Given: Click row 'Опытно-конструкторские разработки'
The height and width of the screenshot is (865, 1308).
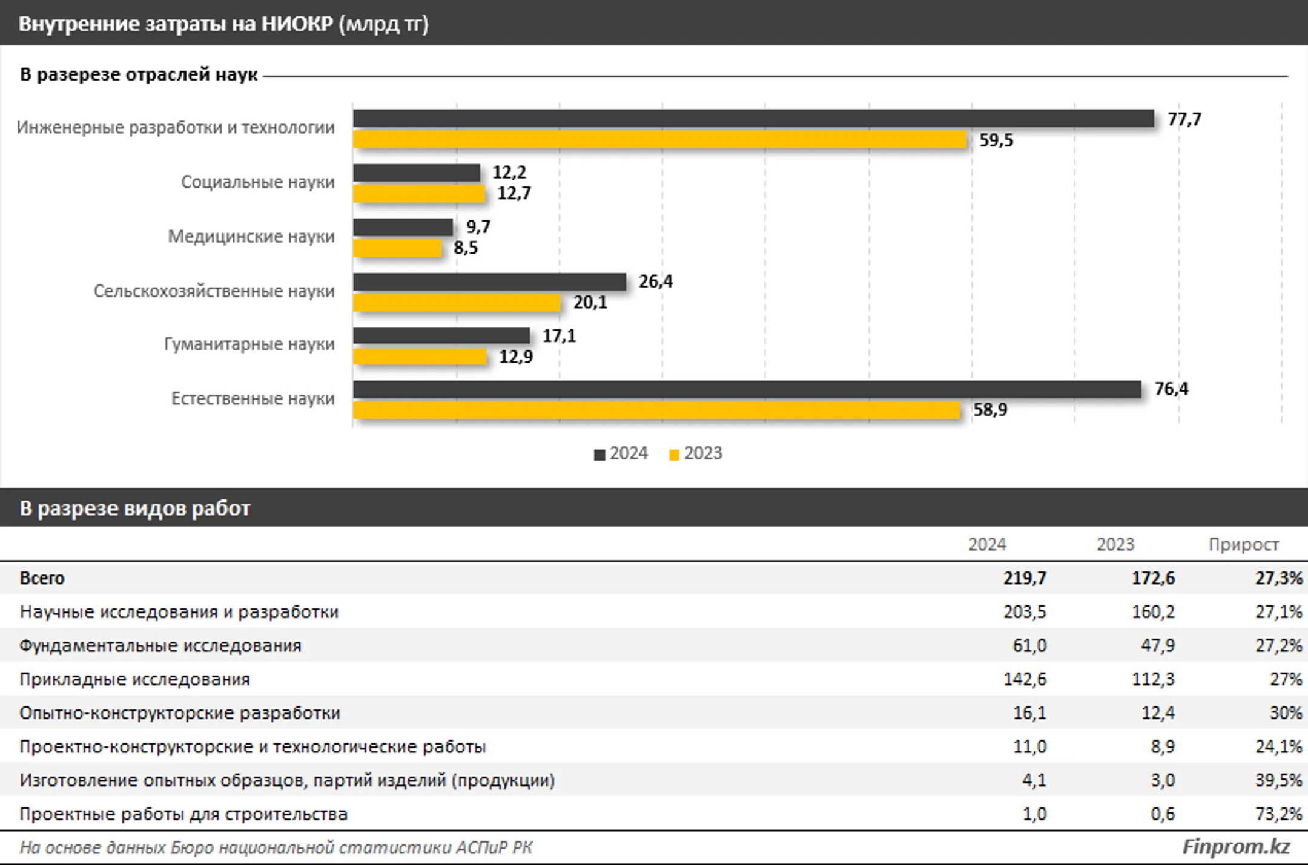Looking at the screenshot, I should (x=654, y=712).
